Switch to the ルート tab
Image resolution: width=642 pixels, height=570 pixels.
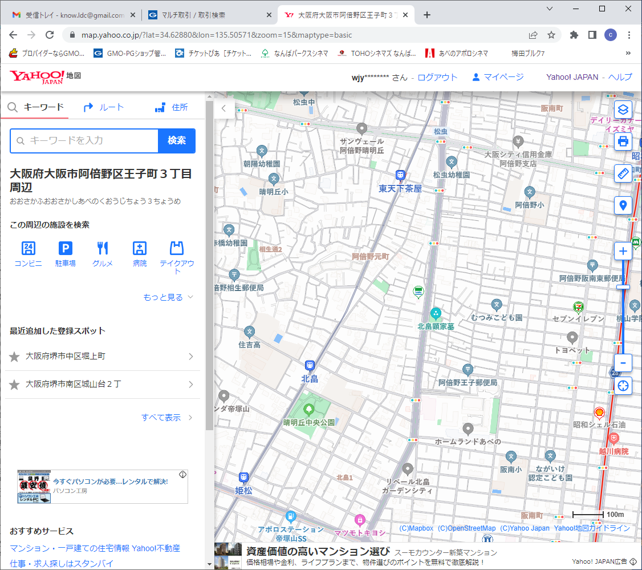[104, 107]
